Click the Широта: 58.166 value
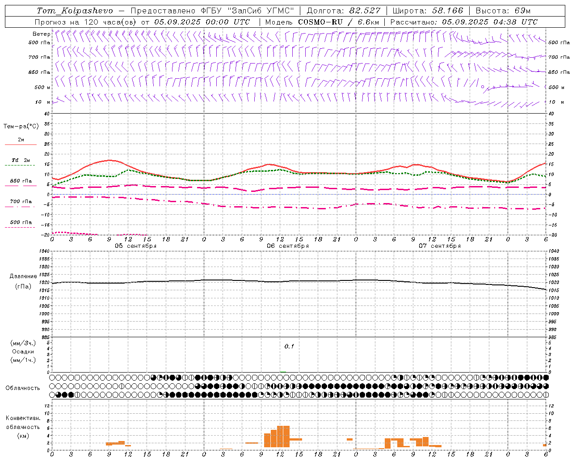Viewport: 572px width, 458px height. point(428,11)
